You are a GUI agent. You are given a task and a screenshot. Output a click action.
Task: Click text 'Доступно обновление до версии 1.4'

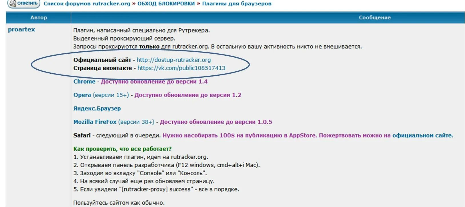pos(154,81)
